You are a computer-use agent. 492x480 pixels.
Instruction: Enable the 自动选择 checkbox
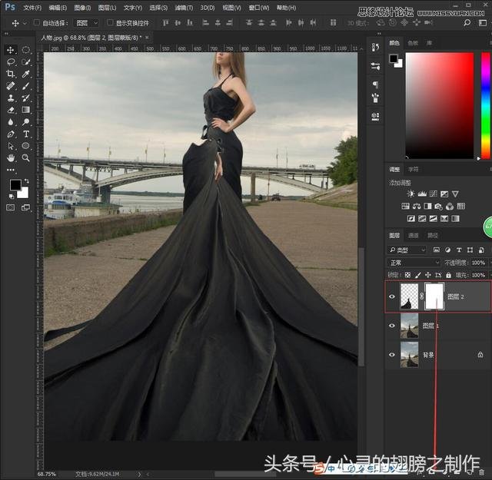(37, 23)
